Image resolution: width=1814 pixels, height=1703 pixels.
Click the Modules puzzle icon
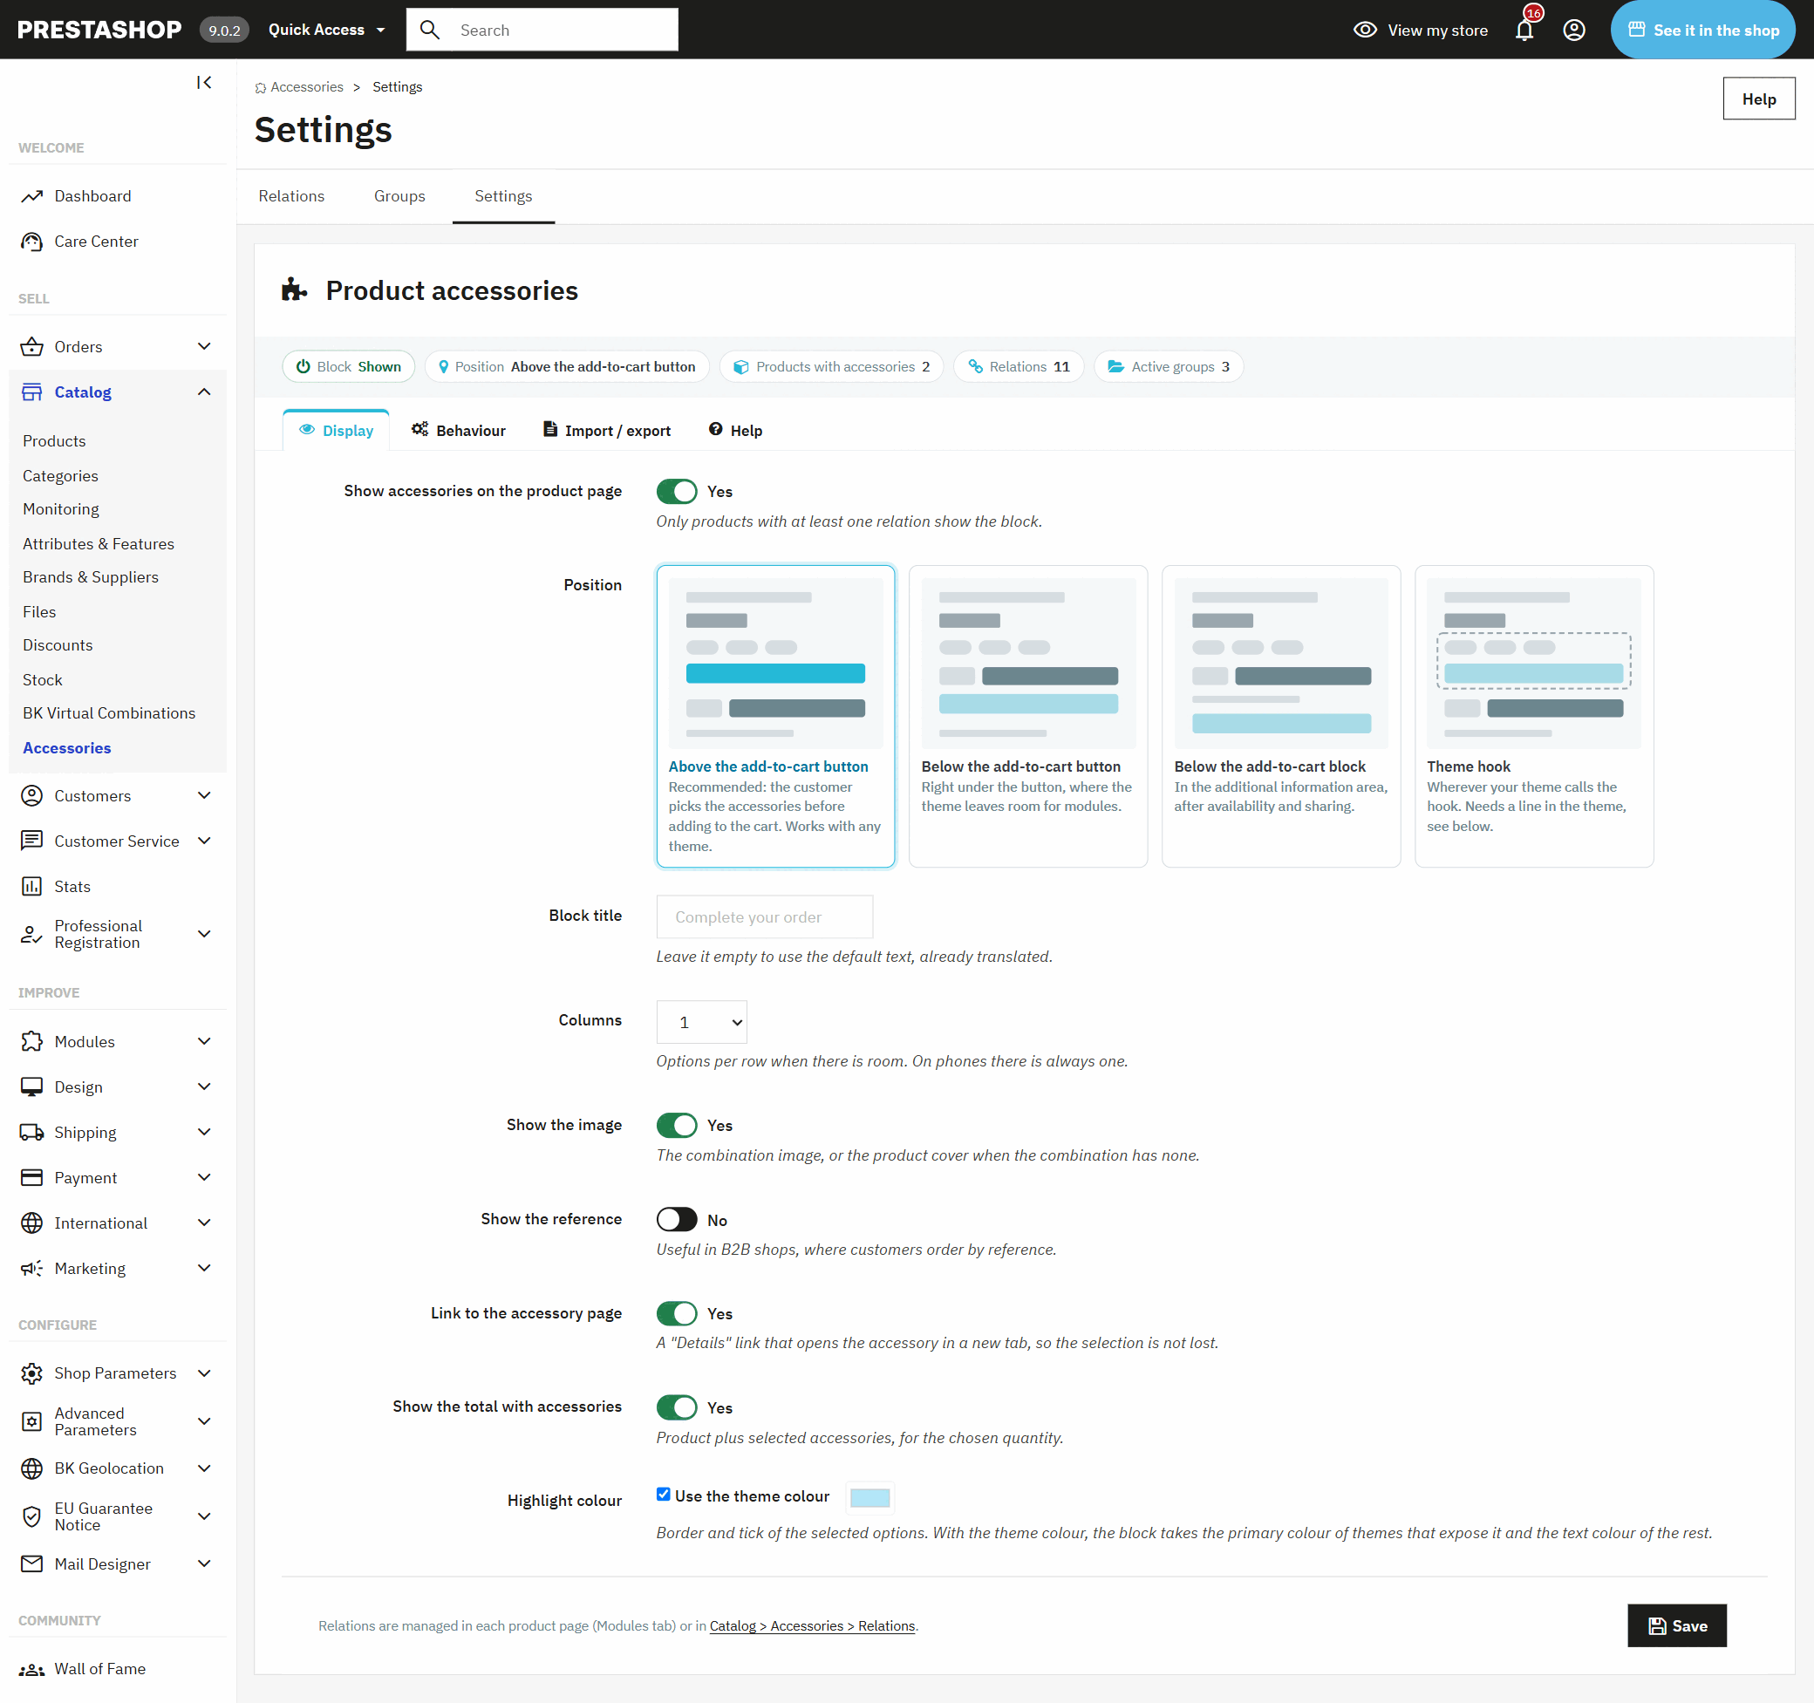(x=32, y=1042)
